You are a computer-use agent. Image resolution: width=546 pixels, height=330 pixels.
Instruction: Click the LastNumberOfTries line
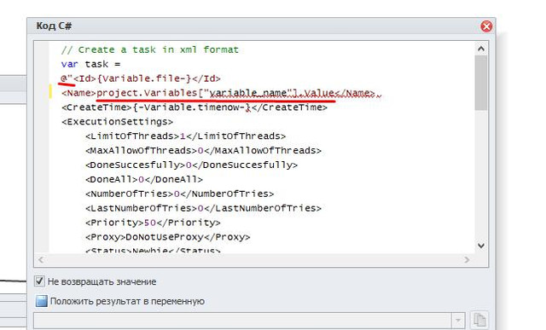point(203,209)
